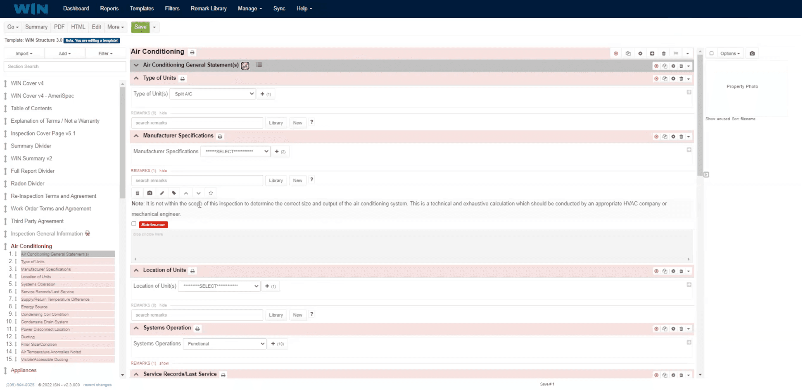Screen dimensions: 803x390
Task: Open the Options dropdown in right panel
Action: pos(730,53)
